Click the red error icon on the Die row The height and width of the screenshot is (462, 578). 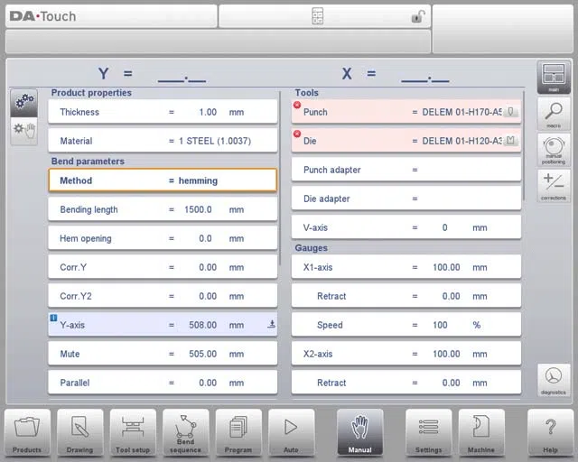pos(297,134)
